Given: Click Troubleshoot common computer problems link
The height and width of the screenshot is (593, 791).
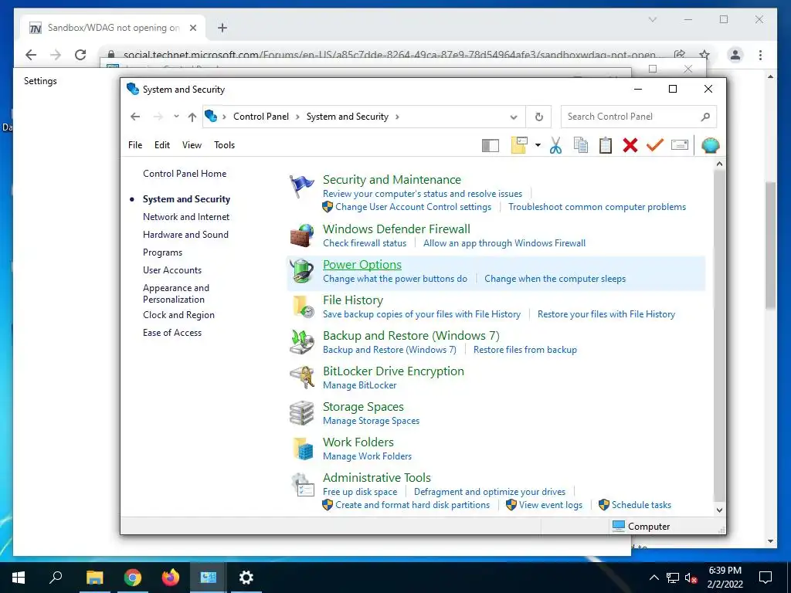Looking at the screenshot, I should (x=597, y=207).
